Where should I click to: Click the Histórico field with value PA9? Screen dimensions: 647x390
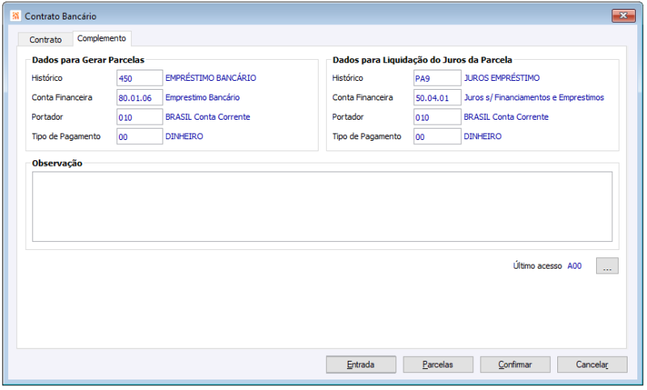[x=437, y=78]
